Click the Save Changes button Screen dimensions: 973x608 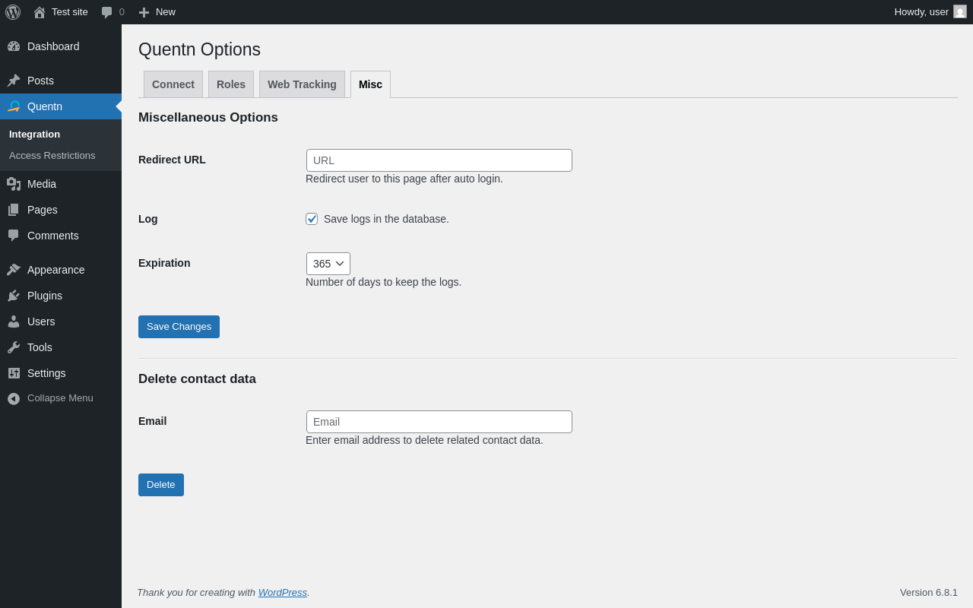(x=179, y=327)
